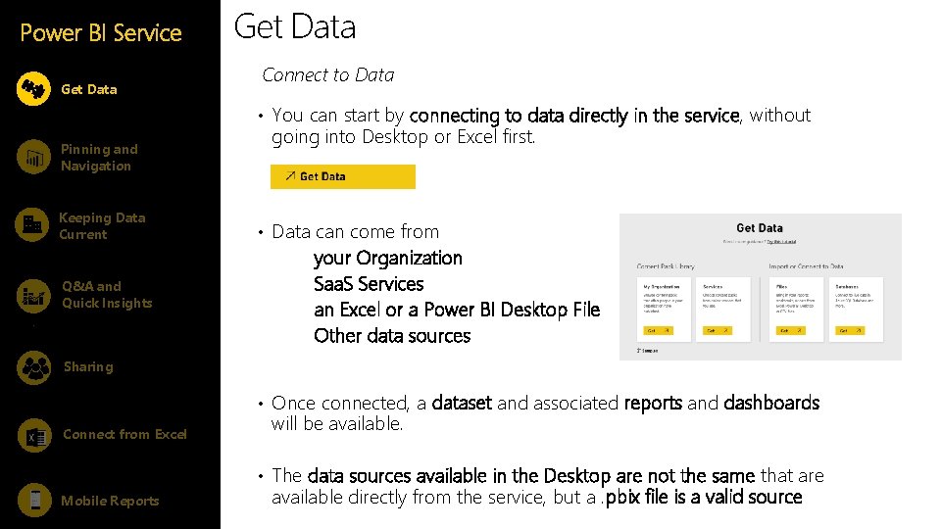
Task: Click 'an Excel or a Power BI Desktop File'
Action: tap(457, 310)
